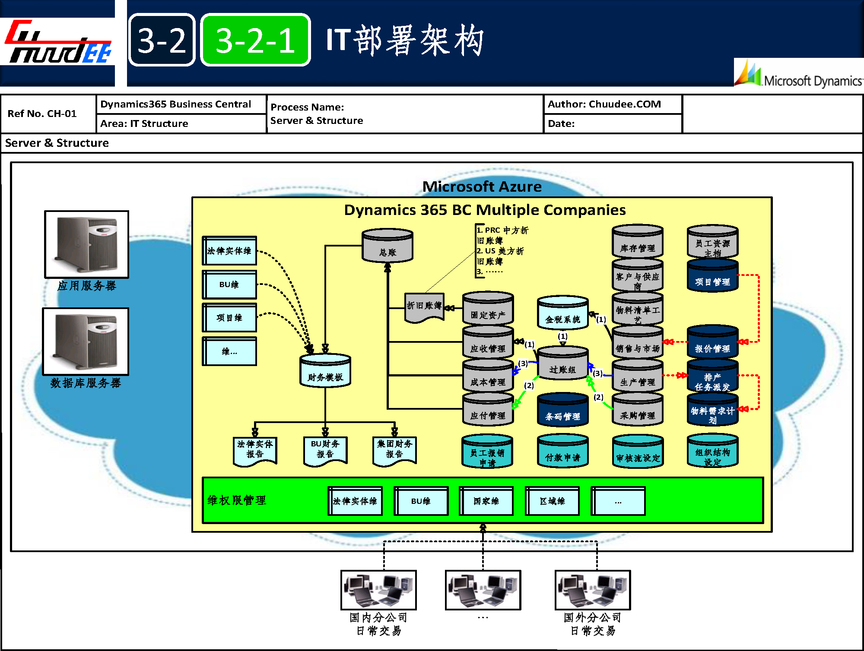Click the 法律实体维 box at top left
Screen dimensions: 864x651
(229, 251)
